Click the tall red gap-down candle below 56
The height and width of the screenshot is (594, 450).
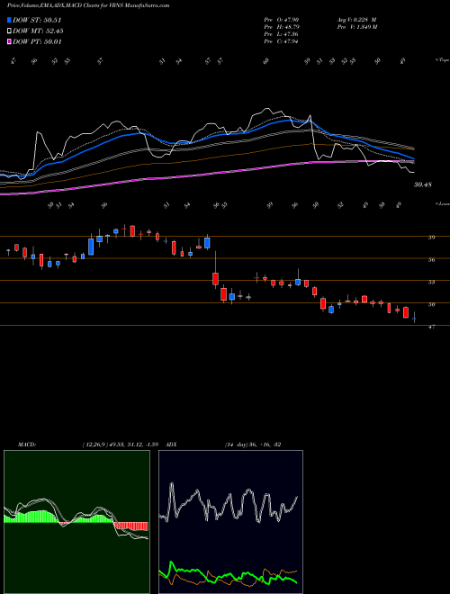pyautogui.click(x=215, y=279)
